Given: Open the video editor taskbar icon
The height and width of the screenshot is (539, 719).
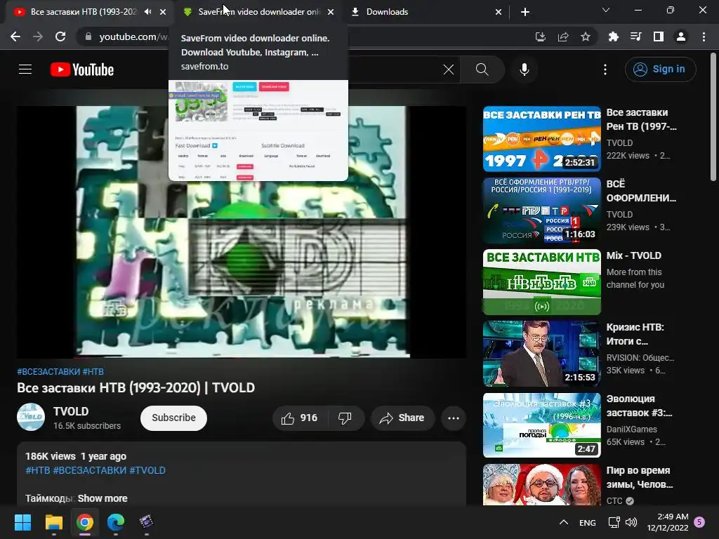Looking at the screenshot, I should [146, 522].
